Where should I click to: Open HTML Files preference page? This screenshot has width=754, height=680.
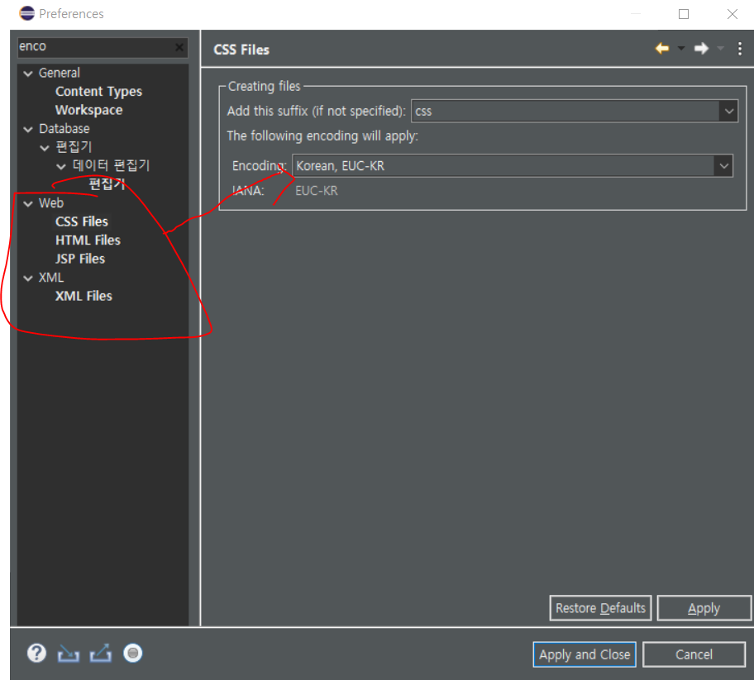pyautogui.click(x=88, y=240)
